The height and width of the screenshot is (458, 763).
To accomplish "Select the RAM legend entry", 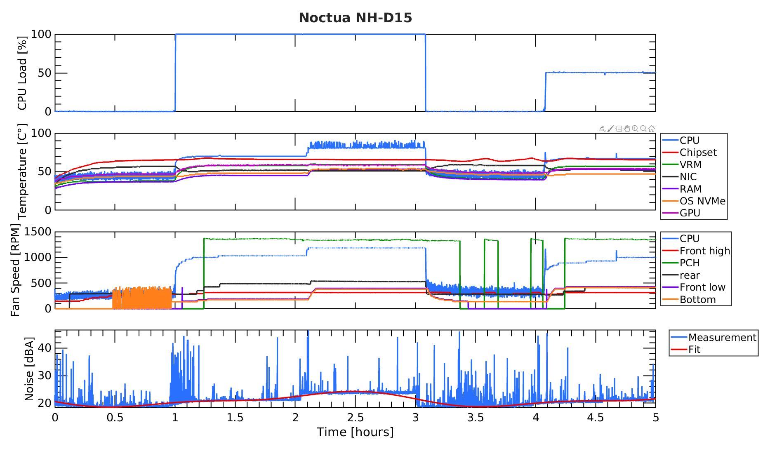I will point(682,189).
